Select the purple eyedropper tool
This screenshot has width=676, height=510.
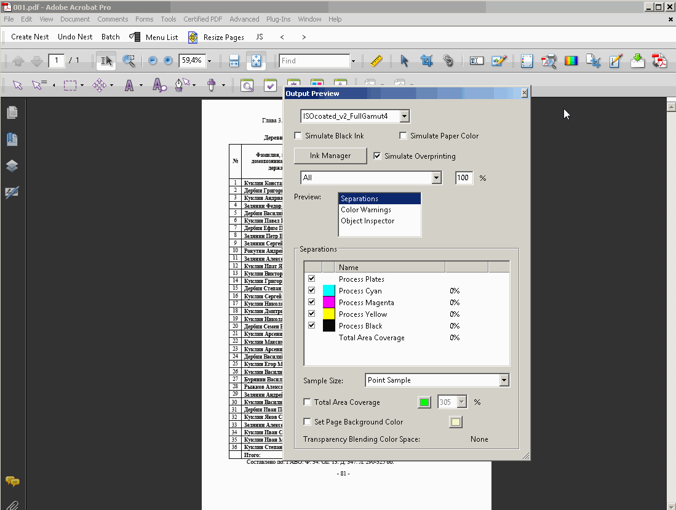211,85
